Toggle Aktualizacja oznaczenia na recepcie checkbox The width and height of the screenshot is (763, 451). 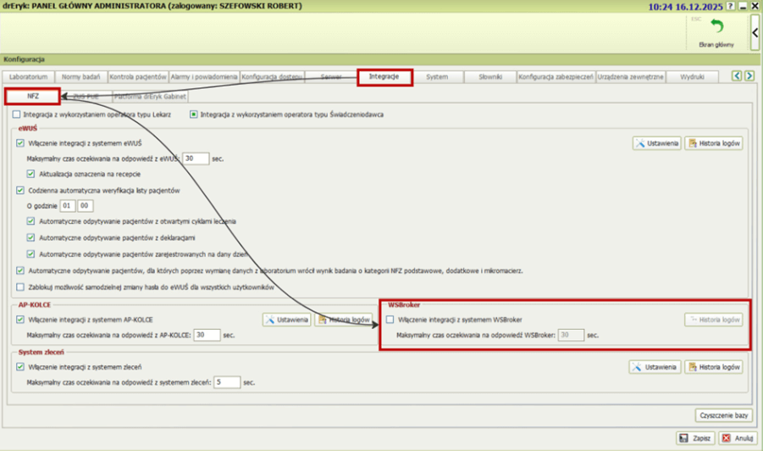pos(31,173)
